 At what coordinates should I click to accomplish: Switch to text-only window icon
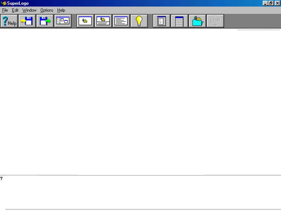point(121,21)
